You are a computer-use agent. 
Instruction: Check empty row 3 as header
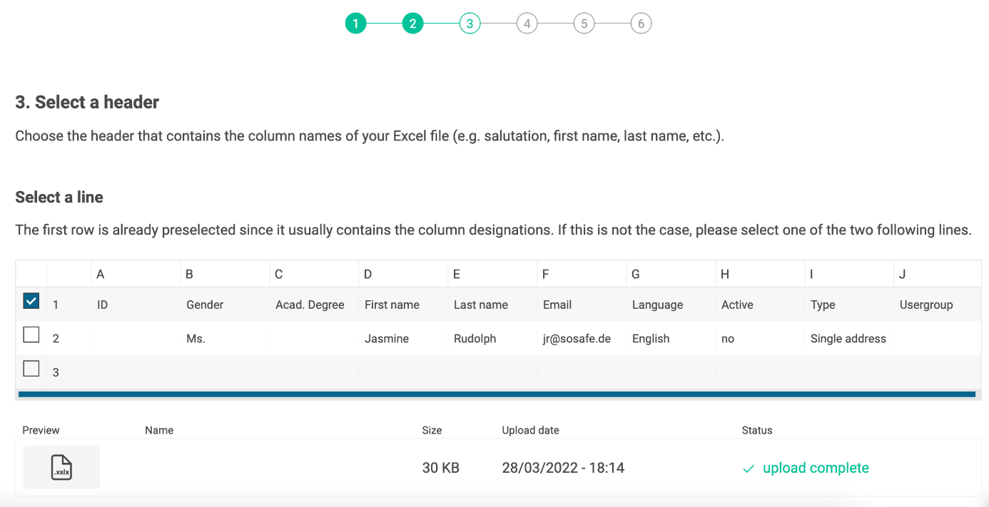[31, 369]
